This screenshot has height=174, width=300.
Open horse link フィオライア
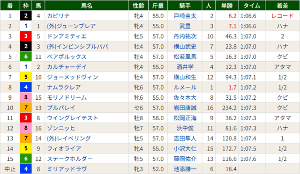64,149
